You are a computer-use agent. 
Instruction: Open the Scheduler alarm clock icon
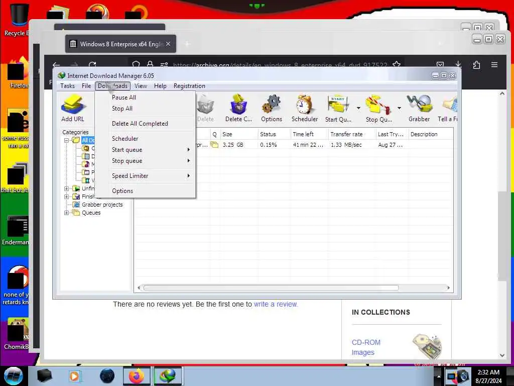[x=305, y=109]
